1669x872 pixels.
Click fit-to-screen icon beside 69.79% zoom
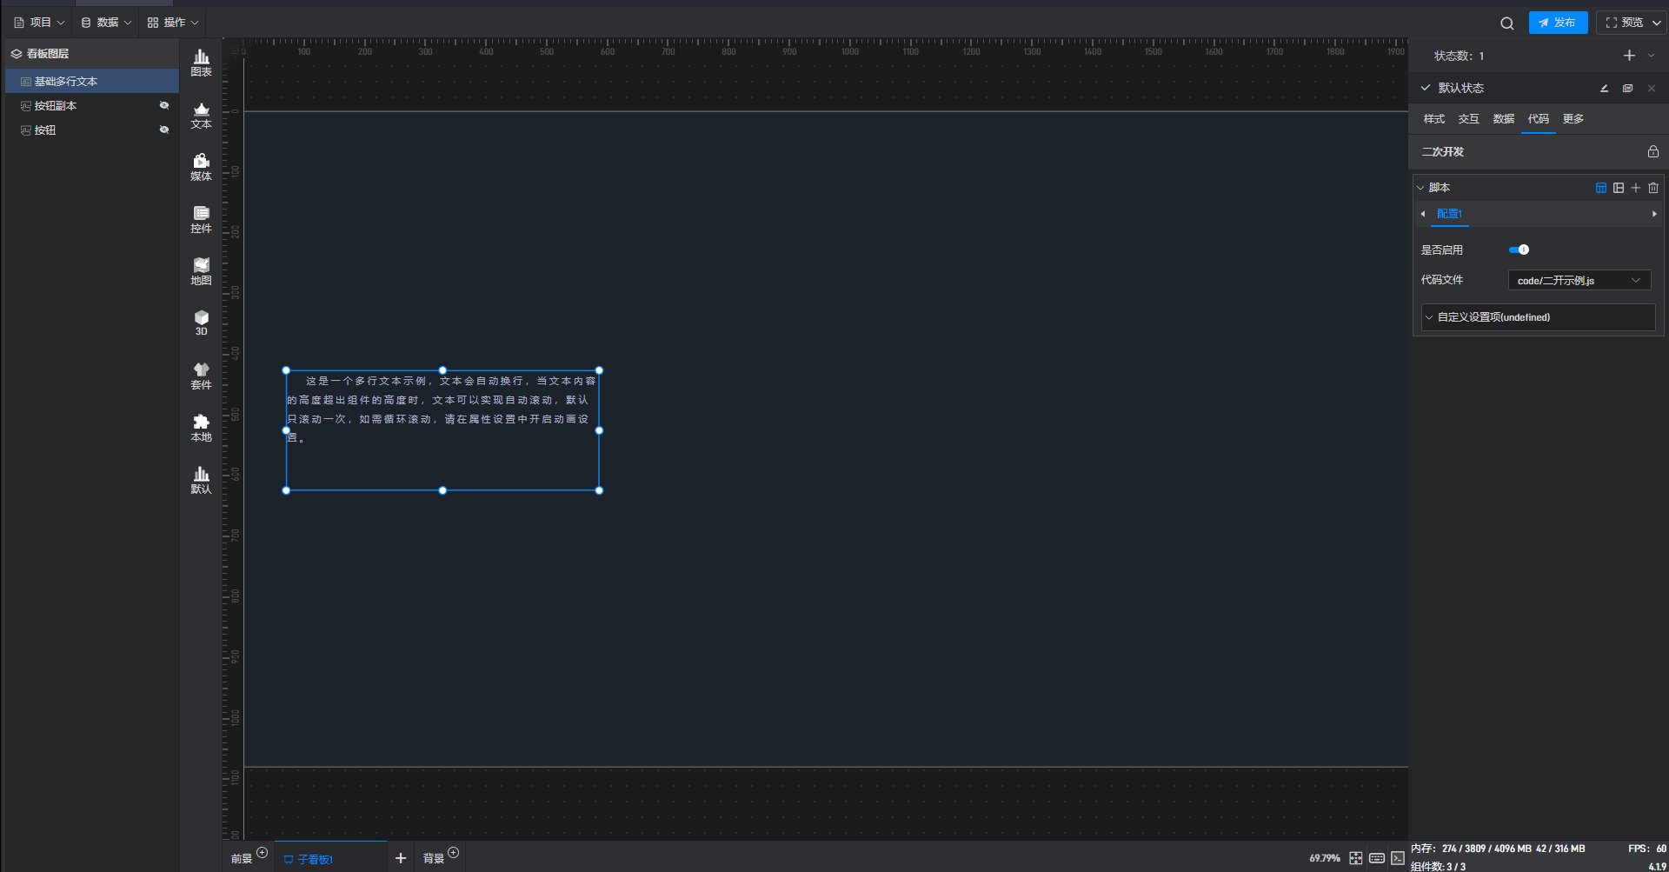pos(1356,858)
